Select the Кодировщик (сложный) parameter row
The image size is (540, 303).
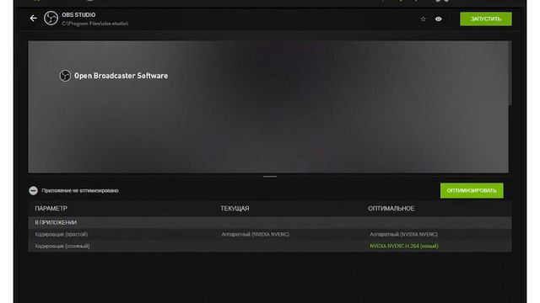pyautogui.click(x=270, y=246)
